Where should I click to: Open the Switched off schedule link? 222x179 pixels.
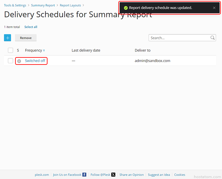(35, 61)
